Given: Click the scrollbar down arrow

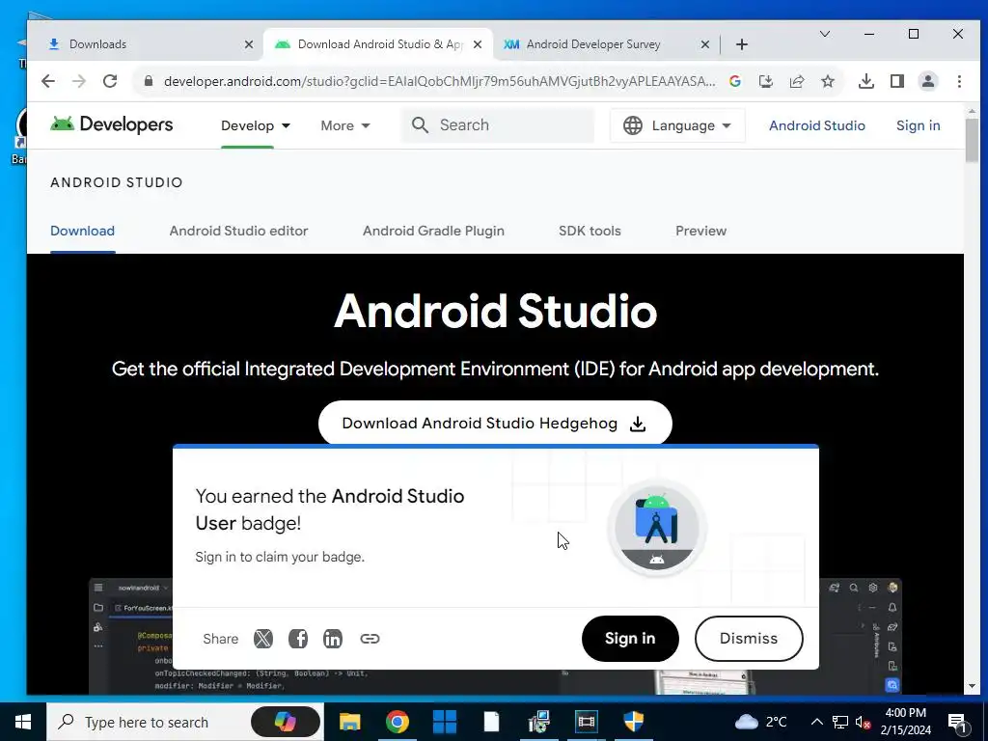Looking at the screenshot, I should coord(972,686).
